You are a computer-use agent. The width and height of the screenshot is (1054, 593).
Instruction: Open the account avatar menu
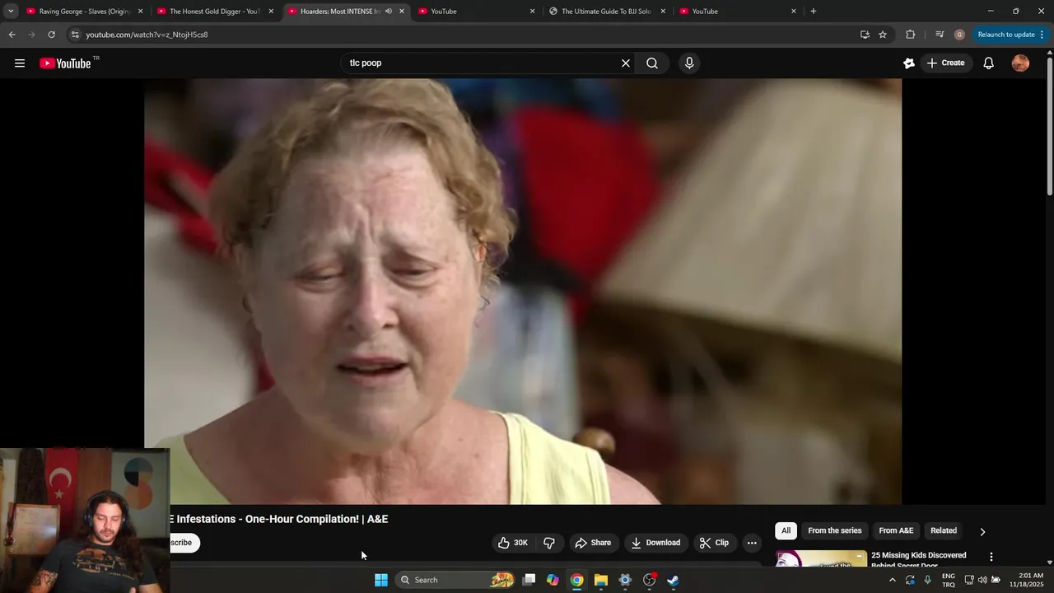[1020, 63]
